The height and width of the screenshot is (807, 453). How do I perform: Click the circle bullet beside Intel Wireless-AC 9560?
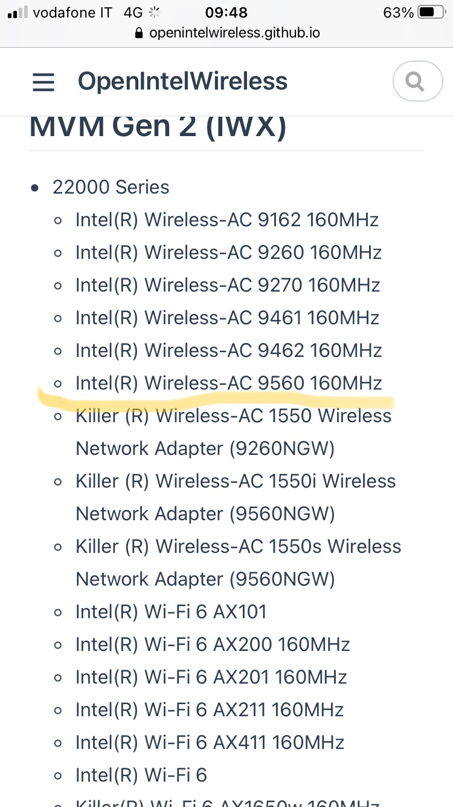[x=57, y=383]
